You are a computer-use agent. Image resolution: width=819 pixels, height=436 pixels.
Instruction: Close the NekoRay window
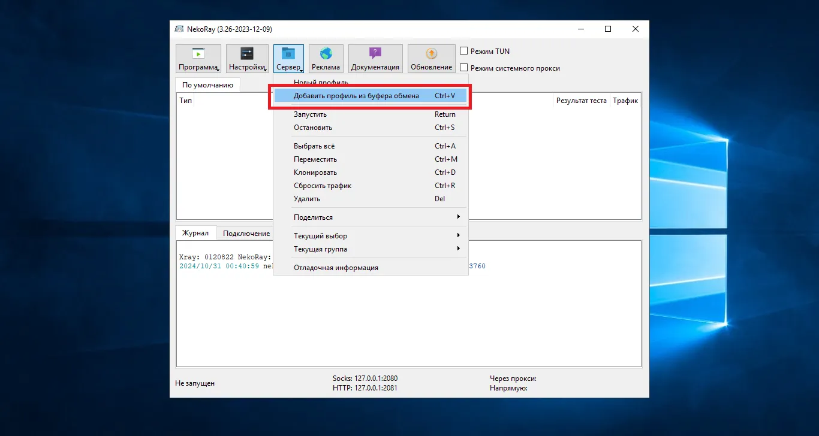pos(636,29)
